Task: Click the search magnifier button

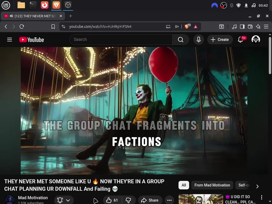Action: [180, 40]
